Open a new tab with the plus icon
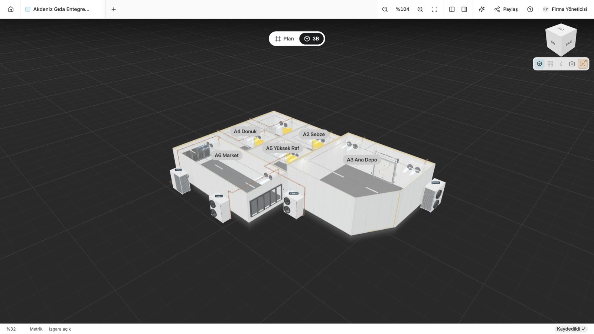Image resolution: width=594 pixels, height=334 pixels. tap(114, 9)
